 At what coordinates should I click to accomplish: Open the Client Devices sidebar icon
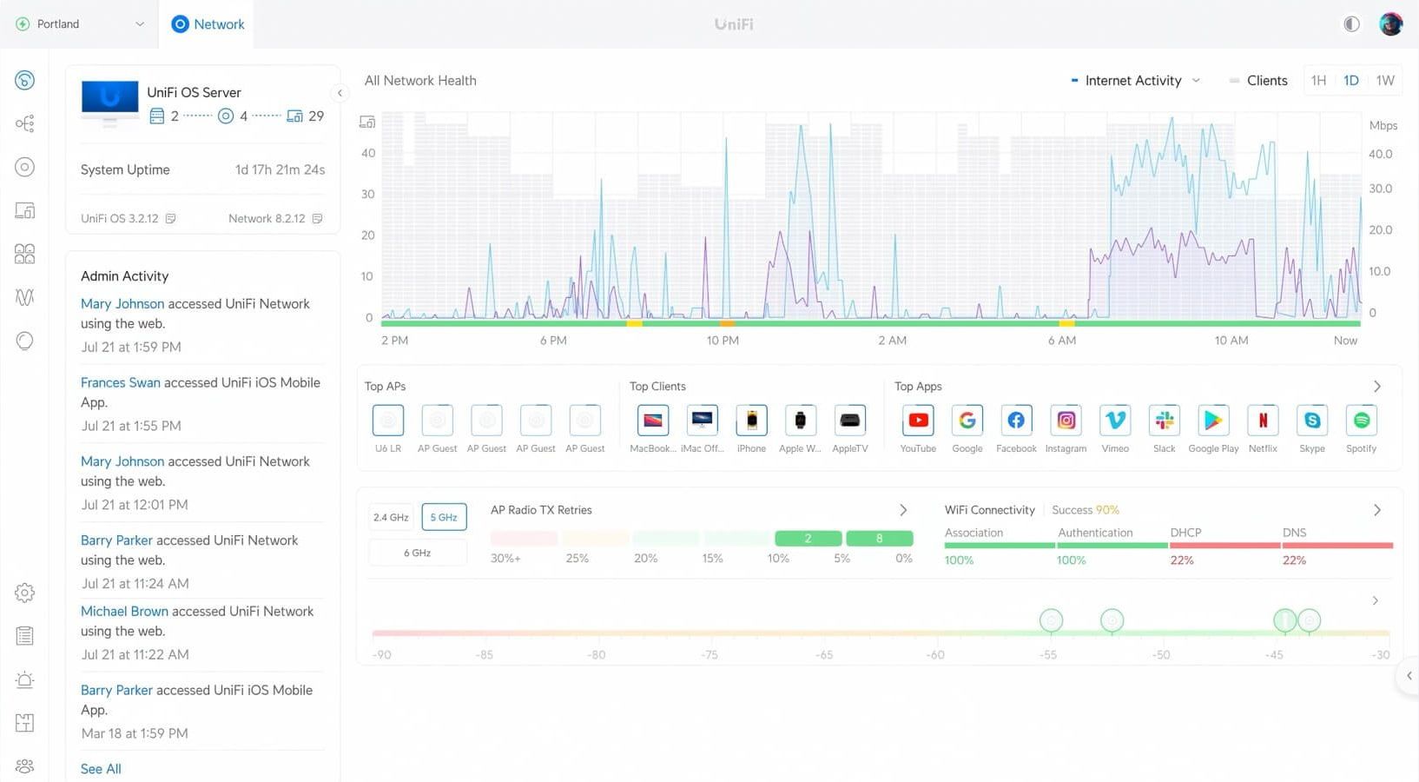tap(24, 210)
